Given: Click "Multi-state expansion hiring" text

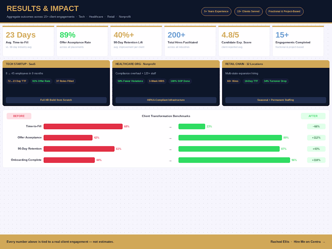Looking at the screenshot, I should [241, 73].
